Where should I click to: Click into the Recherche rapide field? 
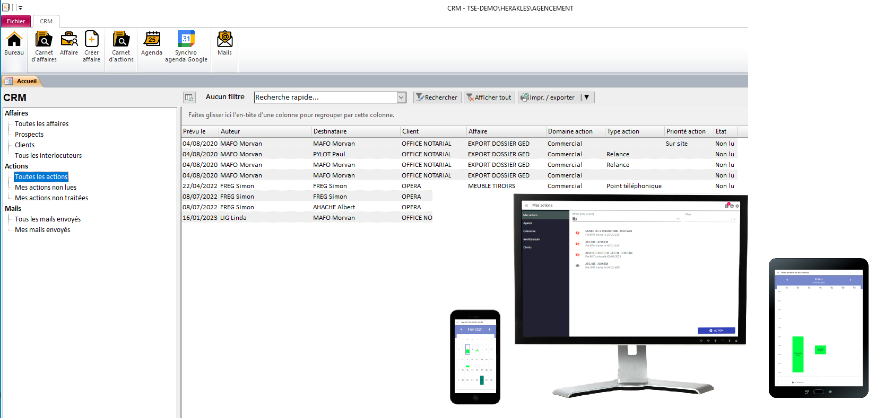point(326,97)
